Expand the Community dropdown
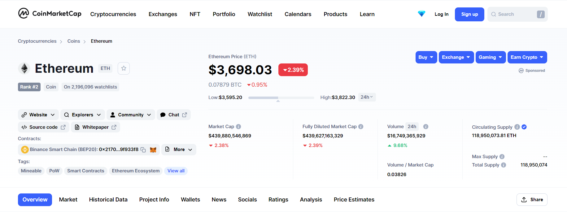Viewport: 567px width, 212px height. tap(131, 115)
